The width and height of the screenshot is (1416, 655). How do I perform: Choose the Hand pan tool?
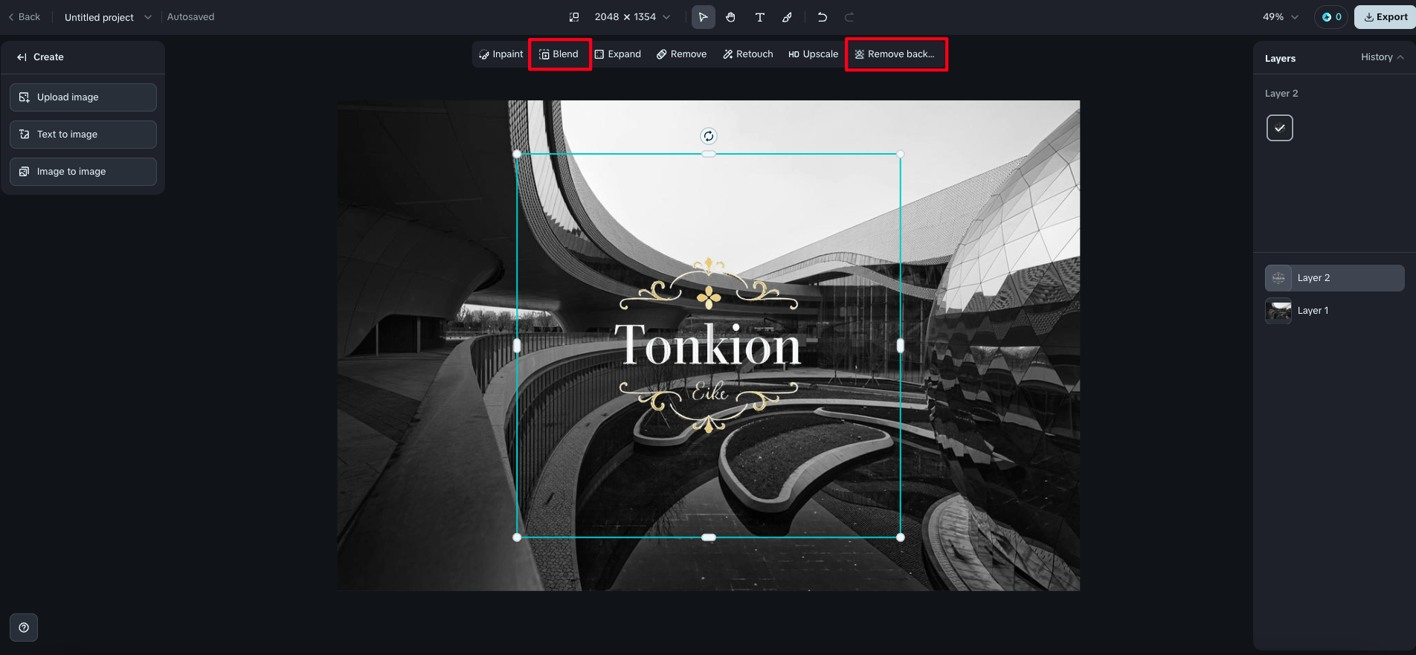tap(731, 17)
